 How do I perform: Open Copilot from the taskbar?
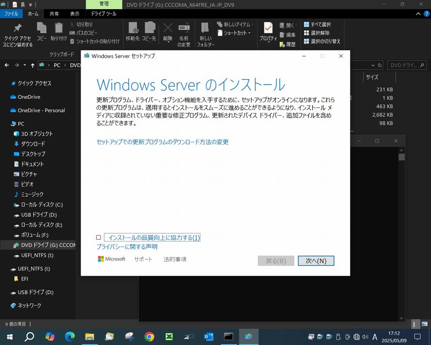50,336
